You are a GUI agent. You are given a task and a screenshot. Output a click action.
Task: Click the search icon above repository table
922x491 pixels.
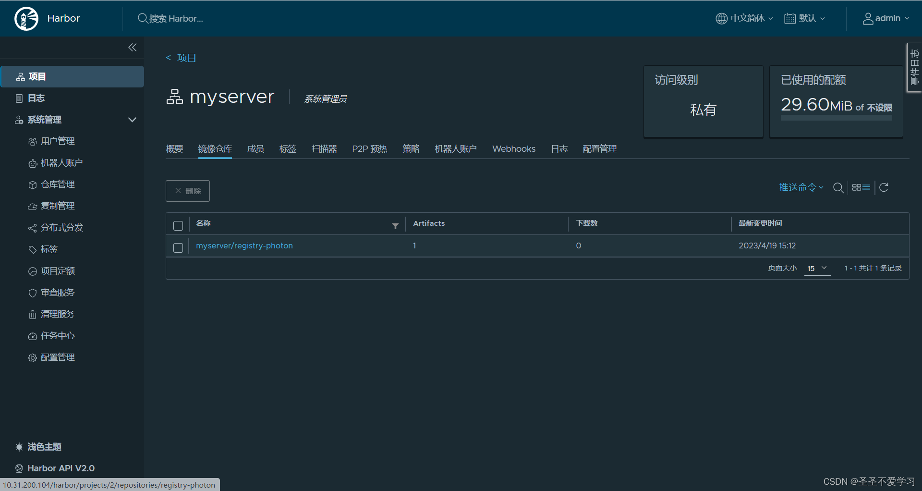[838, 188]
